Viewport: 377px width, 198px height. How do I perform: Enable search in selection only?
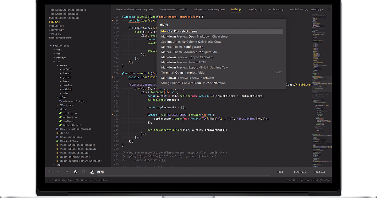pyautogui.click(x=83, y=172)
